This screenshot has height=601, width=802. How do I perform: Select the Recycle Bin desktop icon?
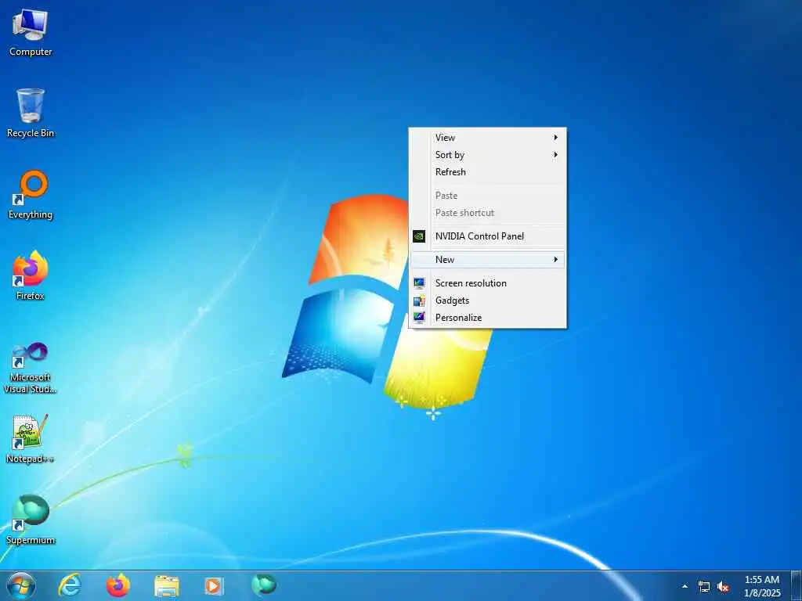pyautogui.click(x=31, y=113)
